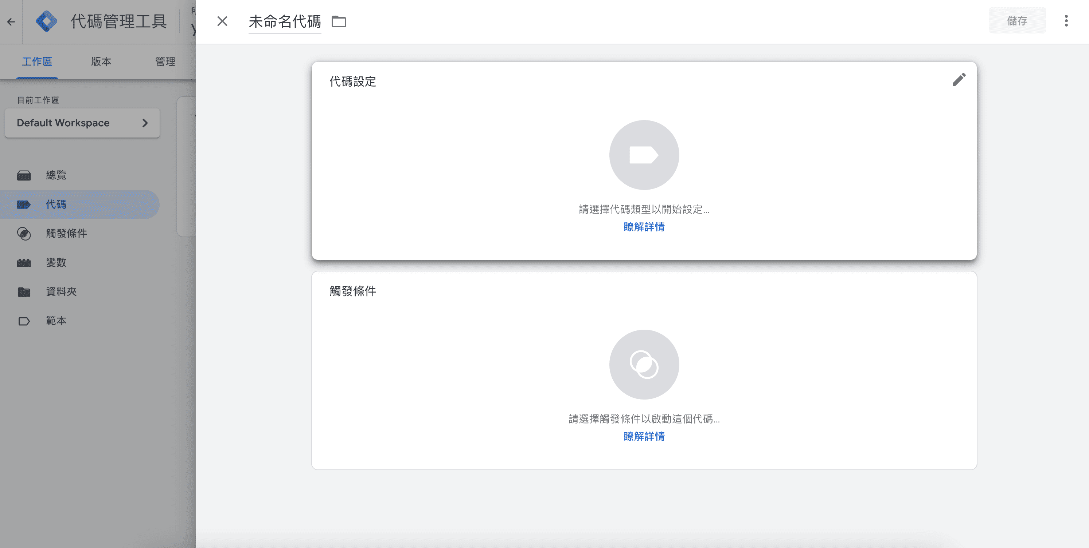This screenshot has width=1089, height=548.
Task: Click the pencil edit icon in 代碼設定
Action: point(959,80)
